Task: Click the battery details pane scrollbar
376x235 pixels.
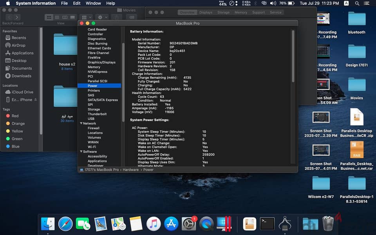Action: click(293, 56)
